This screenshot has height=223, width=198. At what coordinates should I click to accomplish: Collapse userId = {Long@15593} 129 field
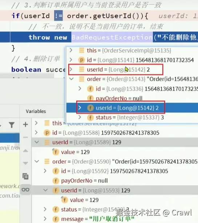click(45, 190)
